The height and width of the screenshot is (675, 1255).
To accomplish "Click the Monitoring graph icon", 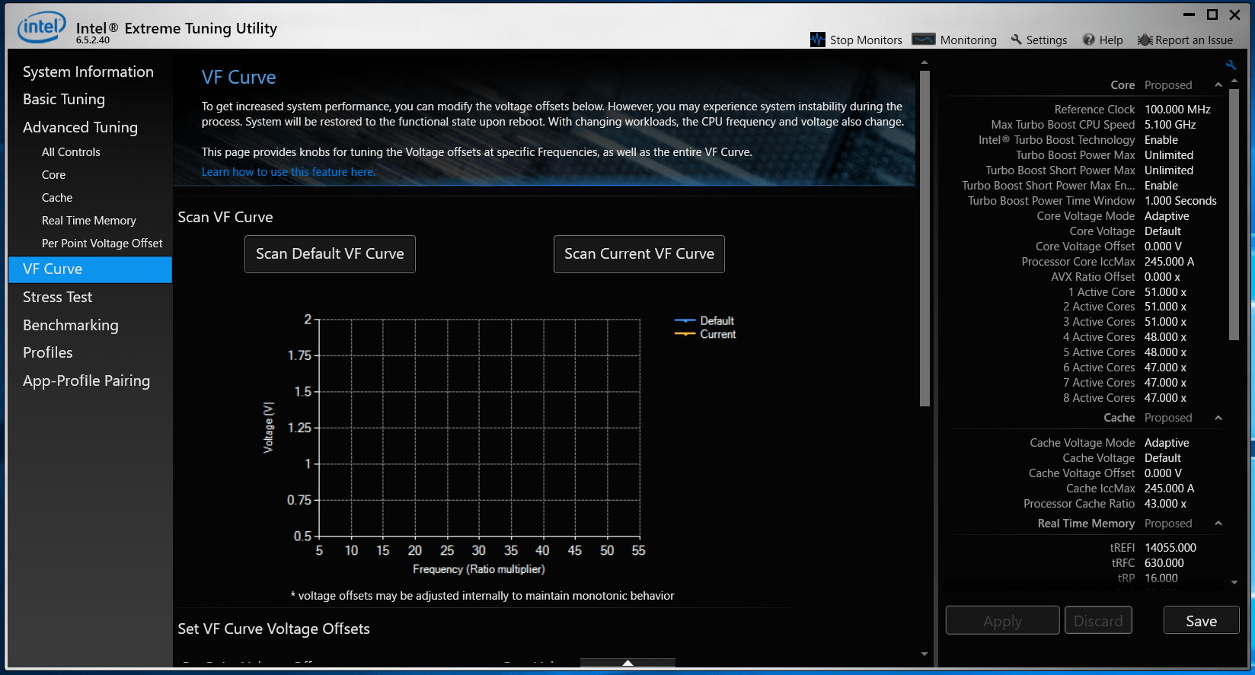I will [x=924, y=40].
